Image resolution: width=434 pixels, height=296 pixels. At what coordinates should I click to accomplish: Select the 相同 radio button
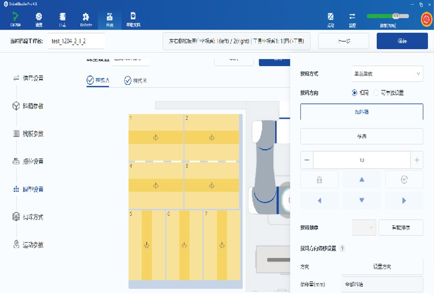tap(355, 93)
